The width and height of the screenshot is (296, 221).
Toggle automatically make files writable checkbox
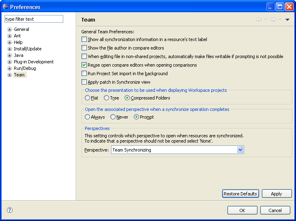tap(84, 56)
